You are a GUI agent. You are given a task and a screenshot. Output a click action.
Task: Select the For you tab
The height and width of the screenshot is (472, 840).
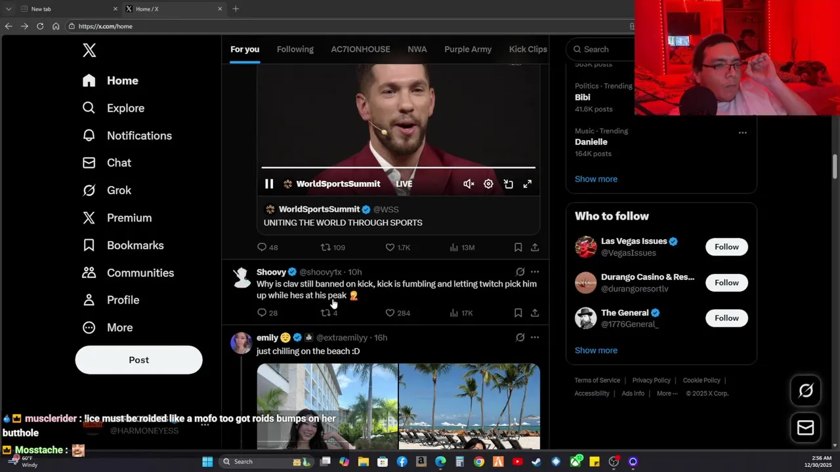(245, 49)
